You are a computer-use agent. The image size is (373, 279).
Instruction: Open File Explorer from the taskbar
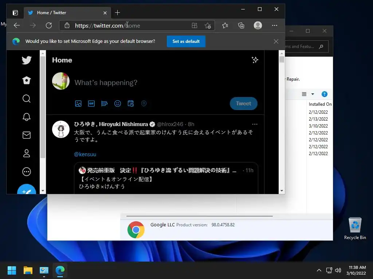28,270
